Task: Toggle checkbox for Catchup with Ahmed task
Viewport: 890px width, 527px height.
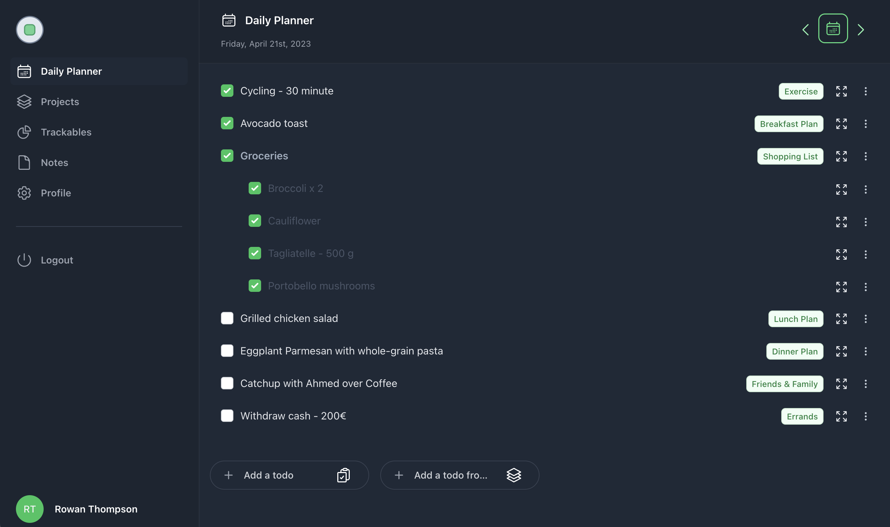Action: [228, 383]
